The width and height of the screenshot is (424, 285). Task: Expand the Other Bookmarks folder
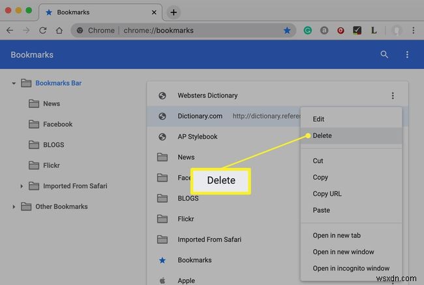click(14, 206)
